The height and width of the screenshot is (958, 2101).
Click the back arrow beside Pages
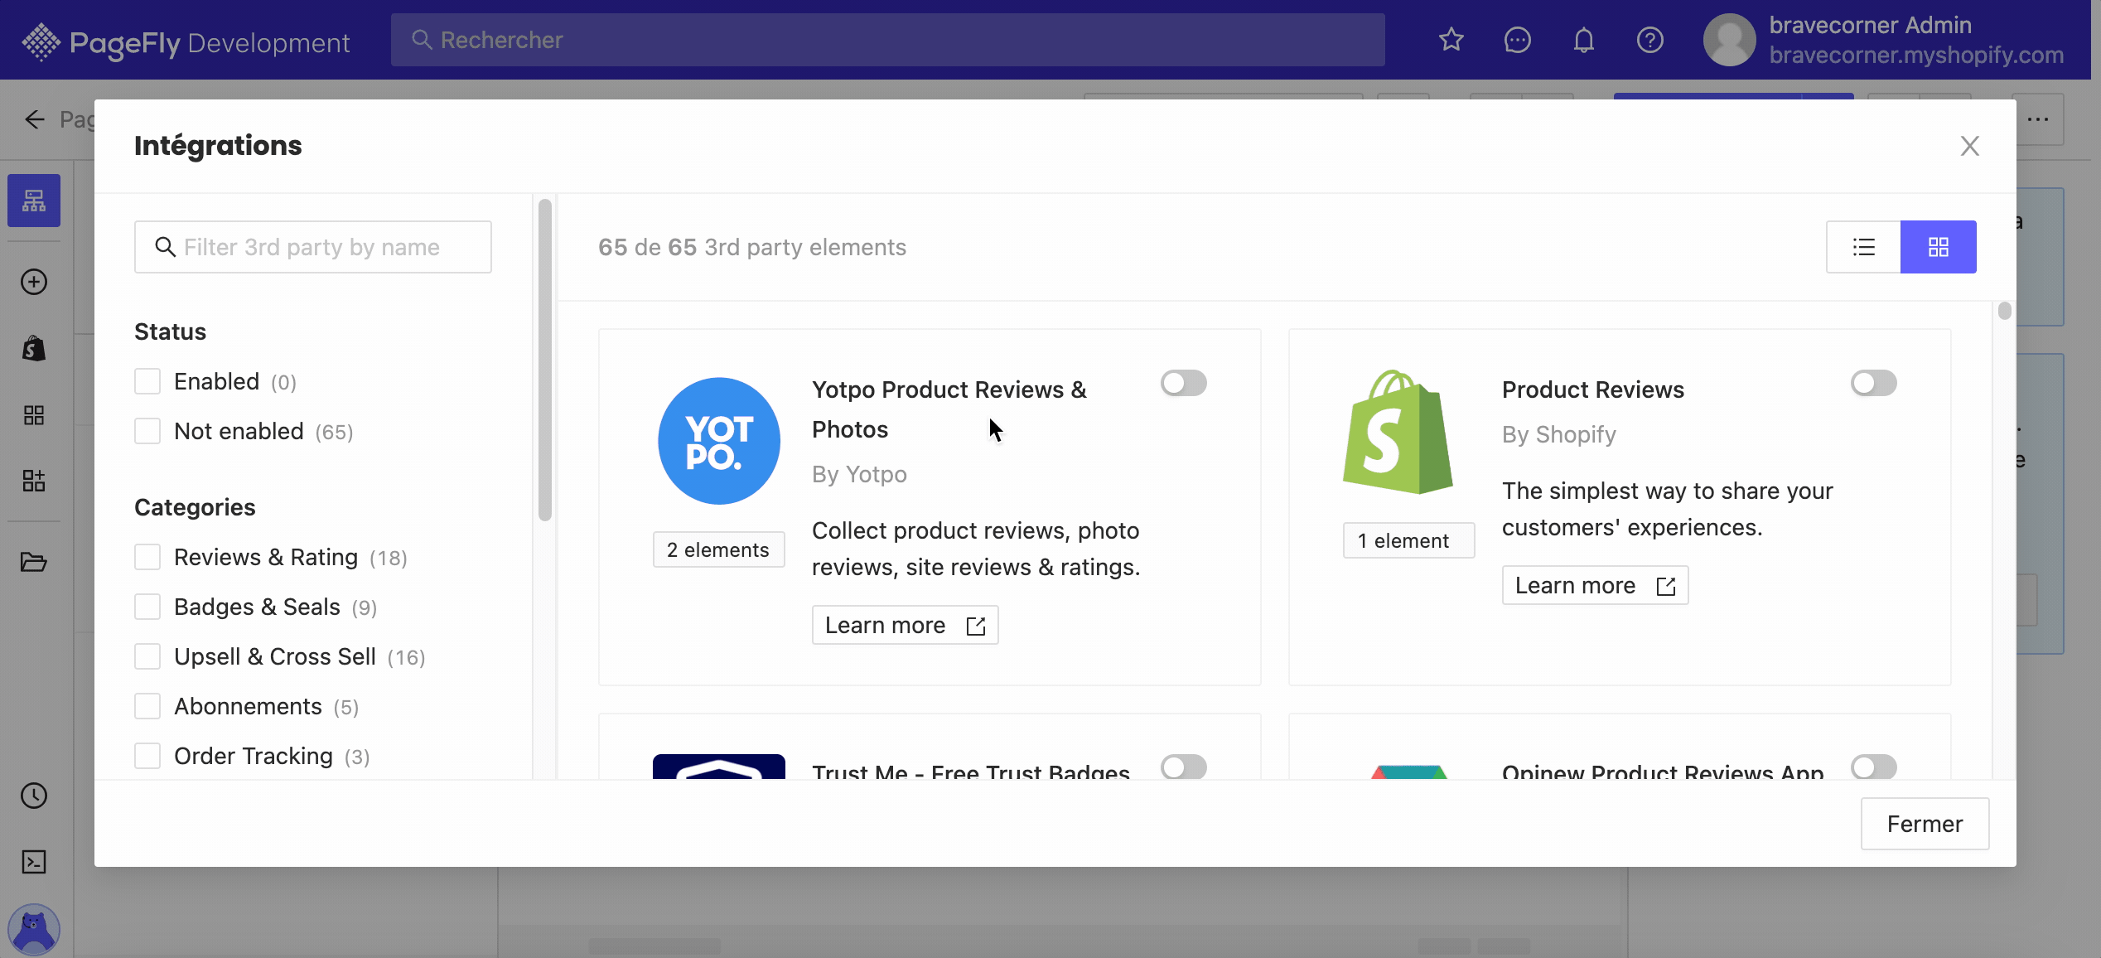pos(34,119)
